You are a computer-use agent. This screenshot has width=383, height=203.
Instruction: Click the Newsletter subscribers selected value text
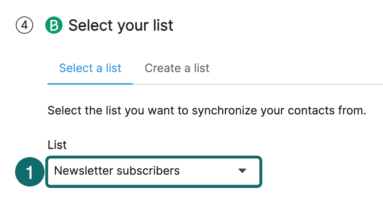click(x=117, y=171)
